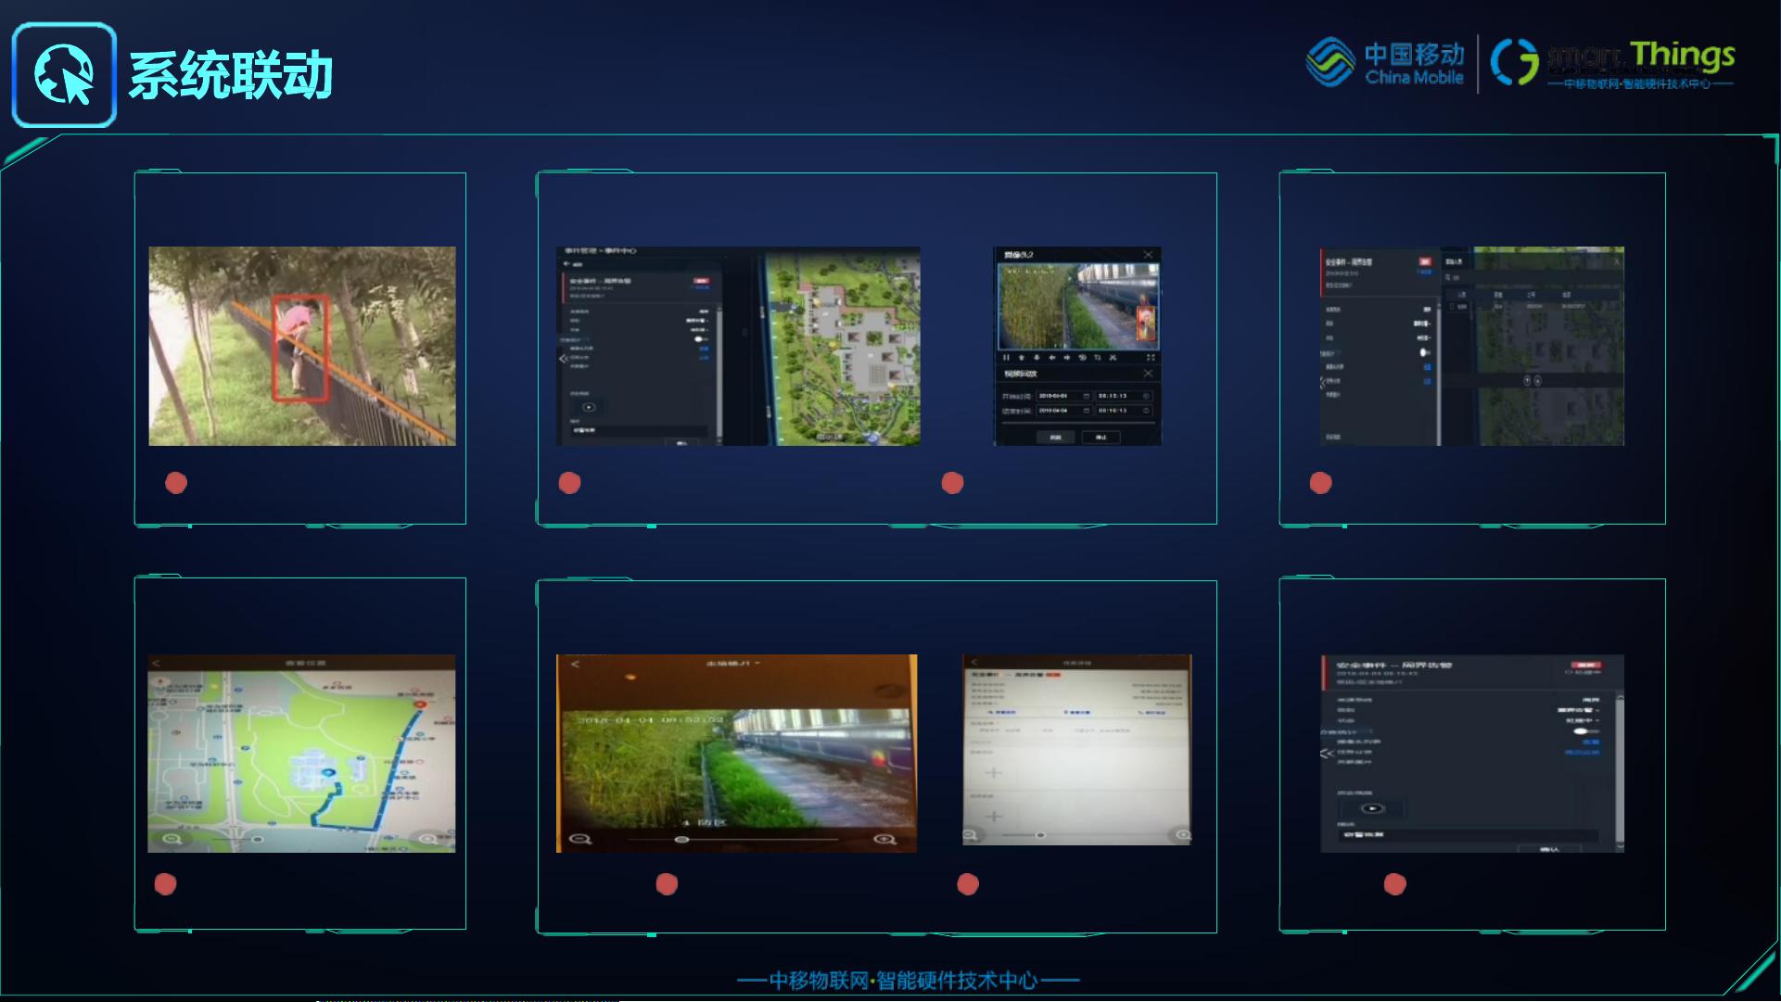Toggle the switch in event center panel
Image resolution: width=1781 pixels, height=1002 pixels.
point(702,339)
